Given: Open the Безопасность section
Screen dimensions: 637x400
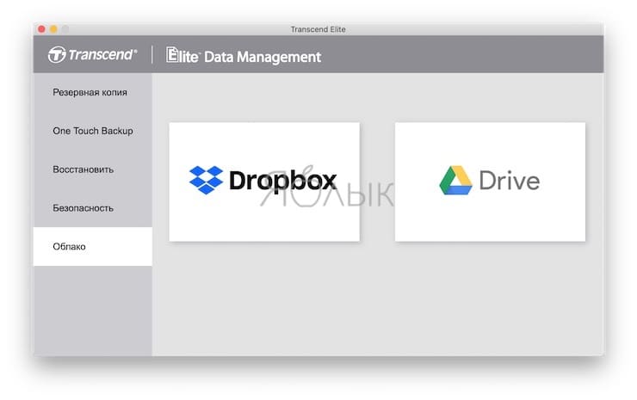Looking at the screenshot, I should point(93,208).
